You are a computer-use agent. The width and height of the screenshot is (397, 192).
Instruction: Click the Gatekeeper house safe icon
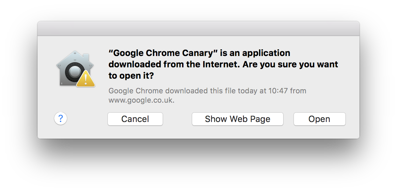(75, 69)
